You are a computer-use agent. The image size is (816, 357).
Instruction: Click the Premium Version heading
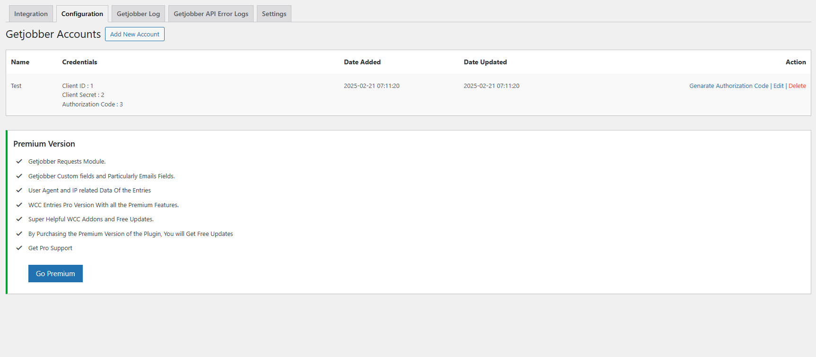(x=44, y=144)
